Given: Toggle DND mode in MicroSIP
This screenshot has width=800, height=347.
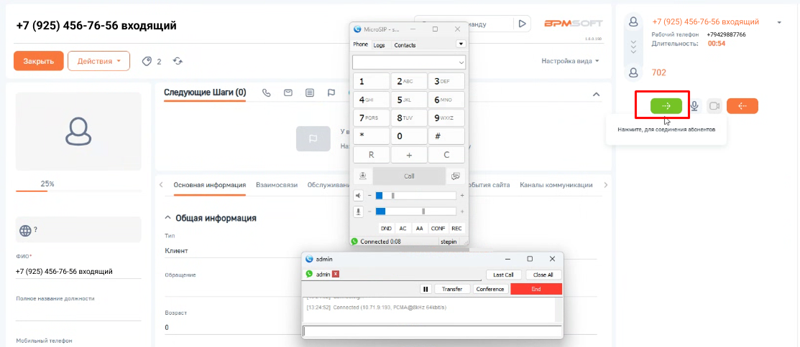Looking at the screenshot, I should pos(386,228).
